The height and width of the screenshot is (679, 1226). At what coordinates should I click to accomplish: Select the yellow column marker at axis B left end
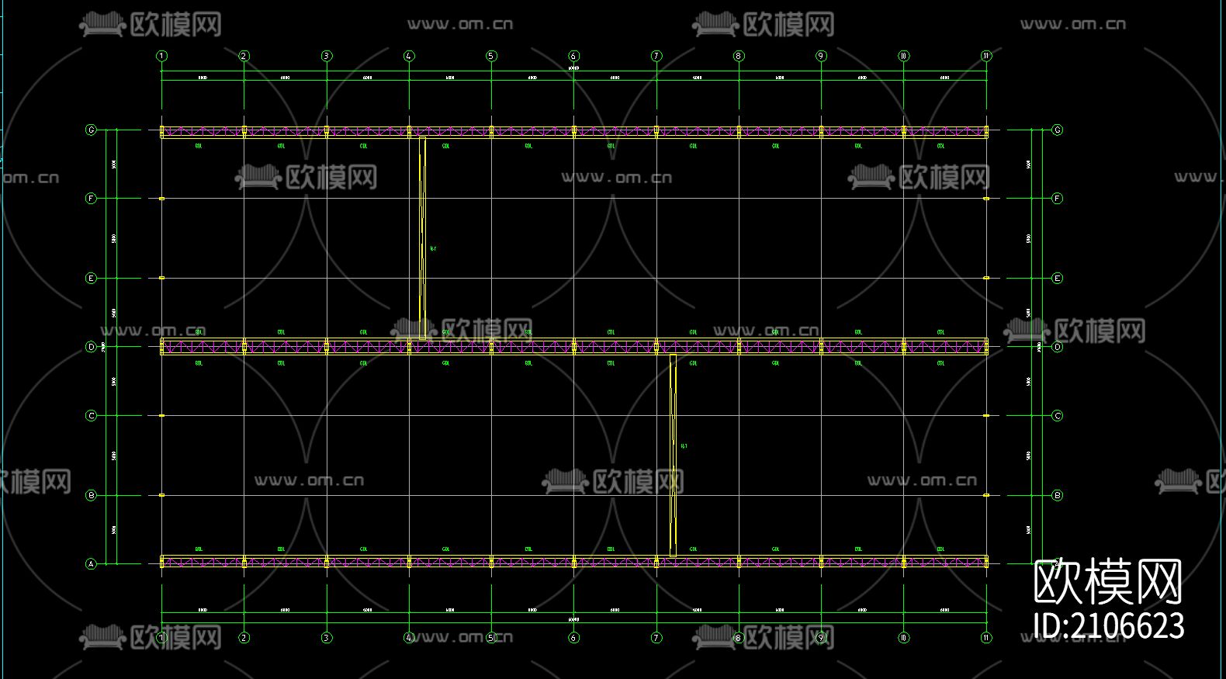click(x=161, y=495)
